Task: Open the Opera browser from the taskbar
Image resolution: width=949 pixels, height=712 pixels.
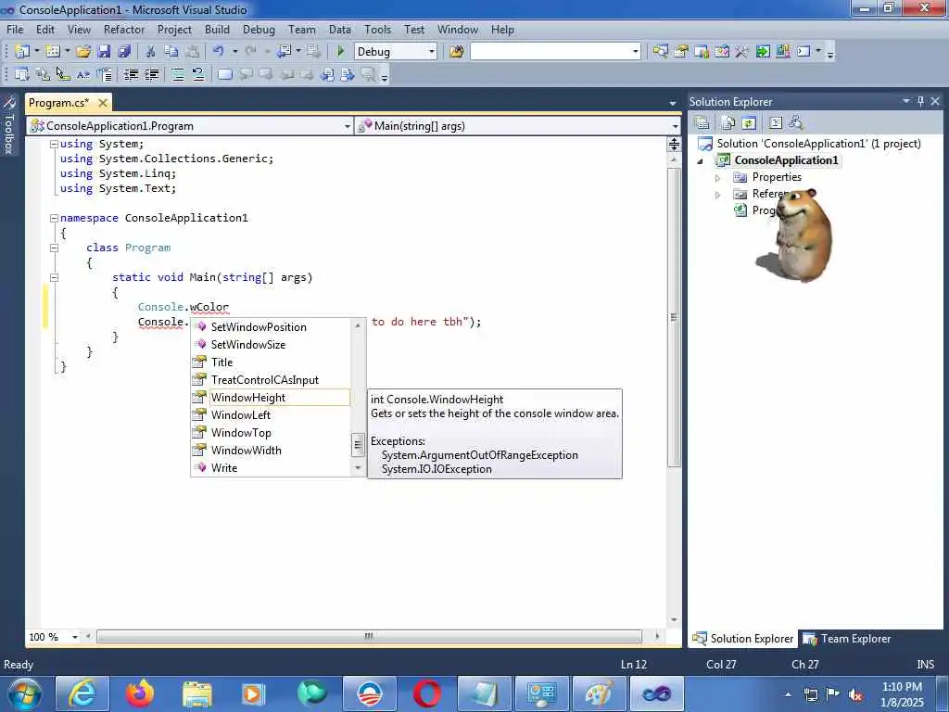Action: point(427,693)
